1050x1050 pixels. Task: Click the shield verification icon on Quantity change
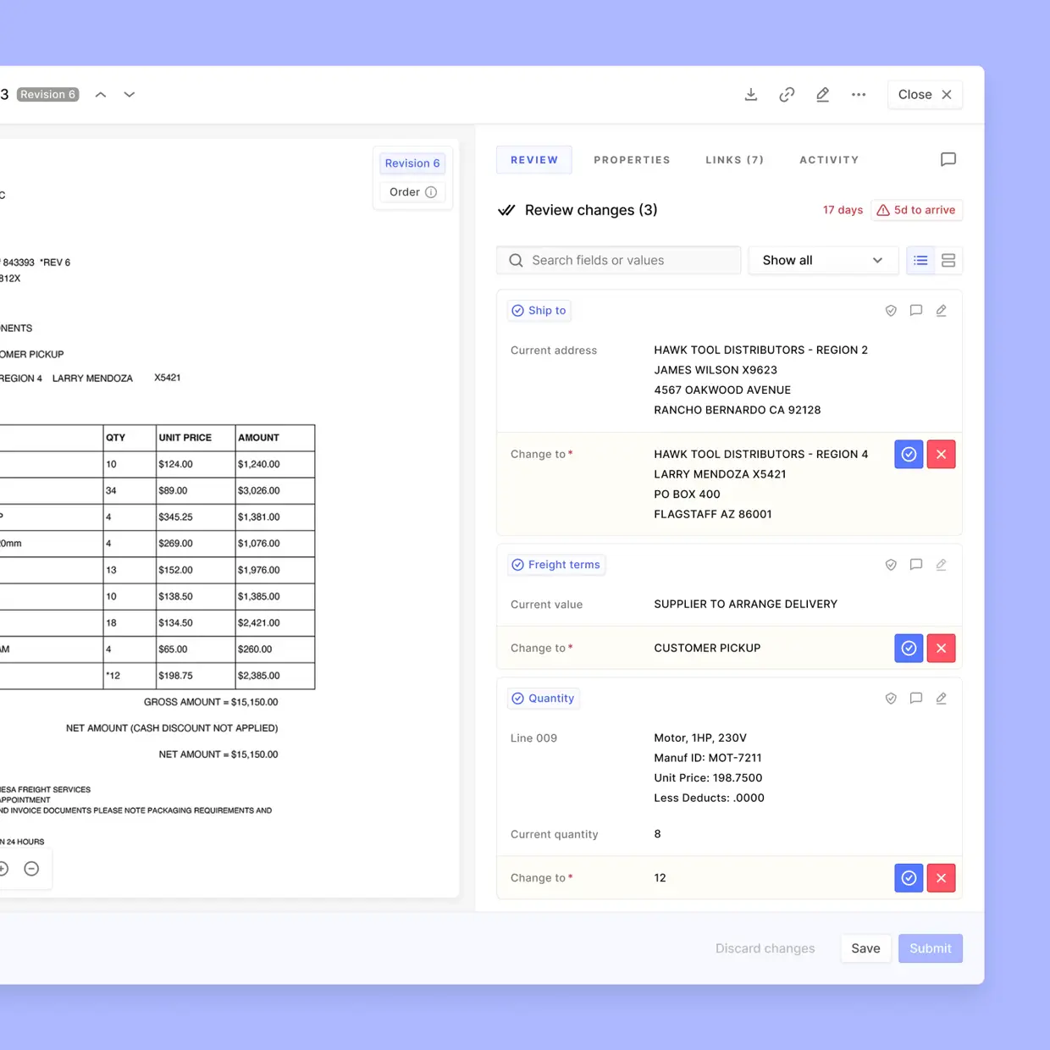click(x=891, y=699)
